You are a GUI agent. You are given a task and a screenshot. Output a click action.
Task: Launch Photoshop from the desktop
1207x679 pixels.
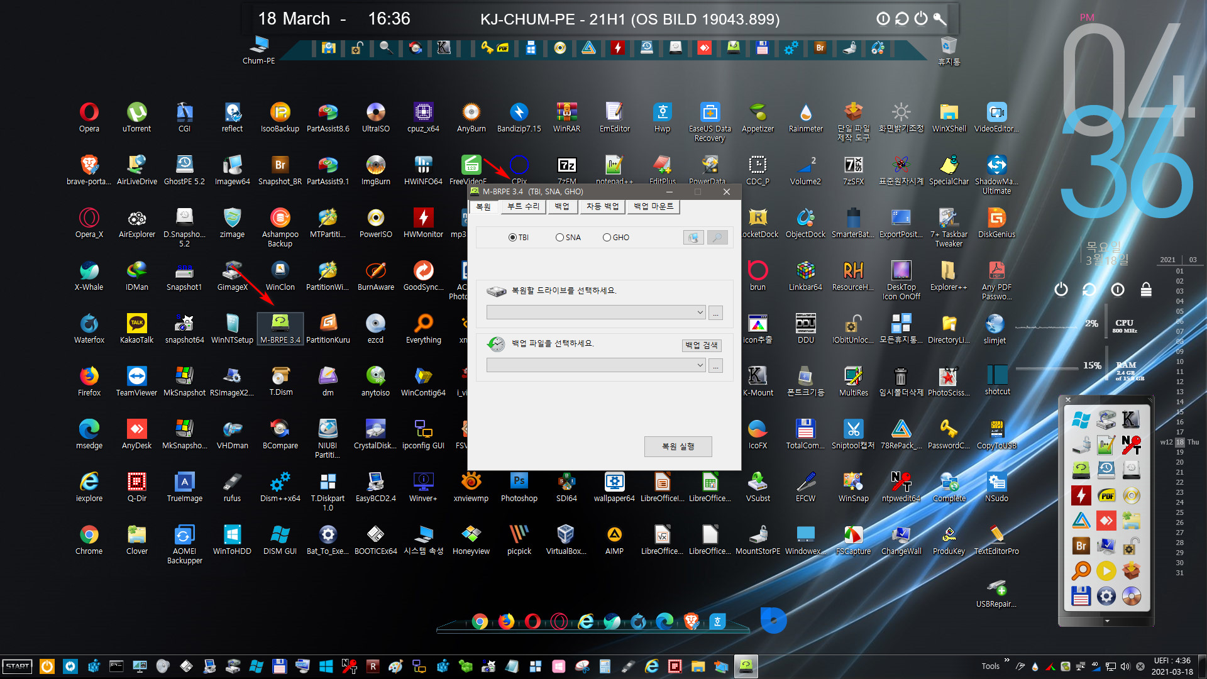(519, 487)
